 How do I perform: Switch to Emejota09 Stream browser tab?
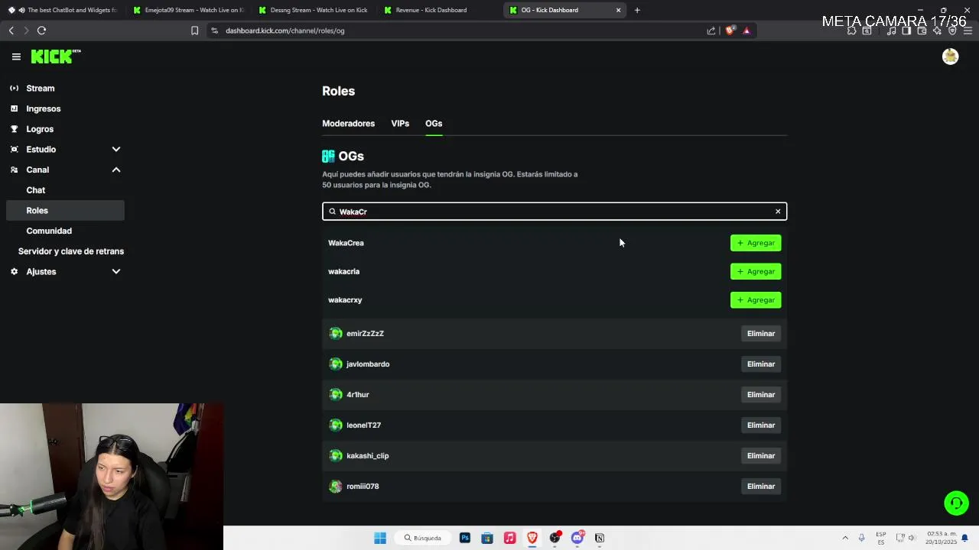(188, 10)
